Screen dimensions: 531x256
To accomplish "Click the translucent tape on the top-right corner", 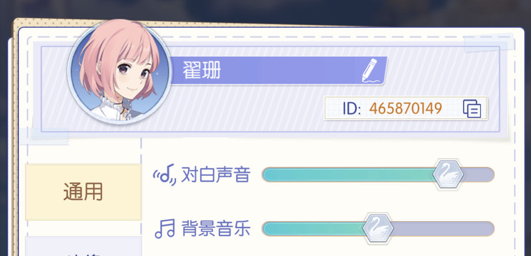I will [x=489, y=42].
